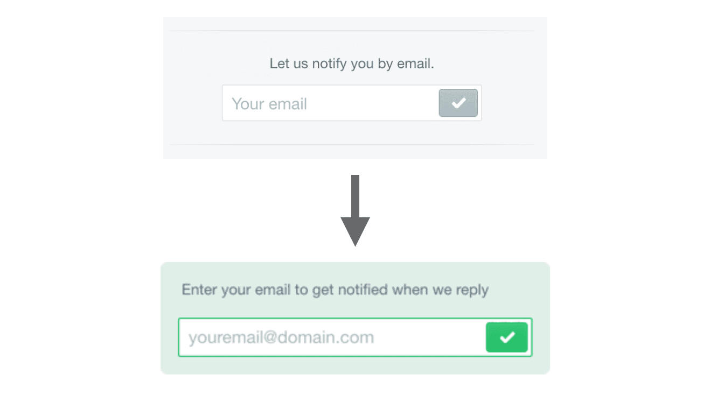
Task: Click the dark downward arrow graphic
Action: (x=355, y=210)
